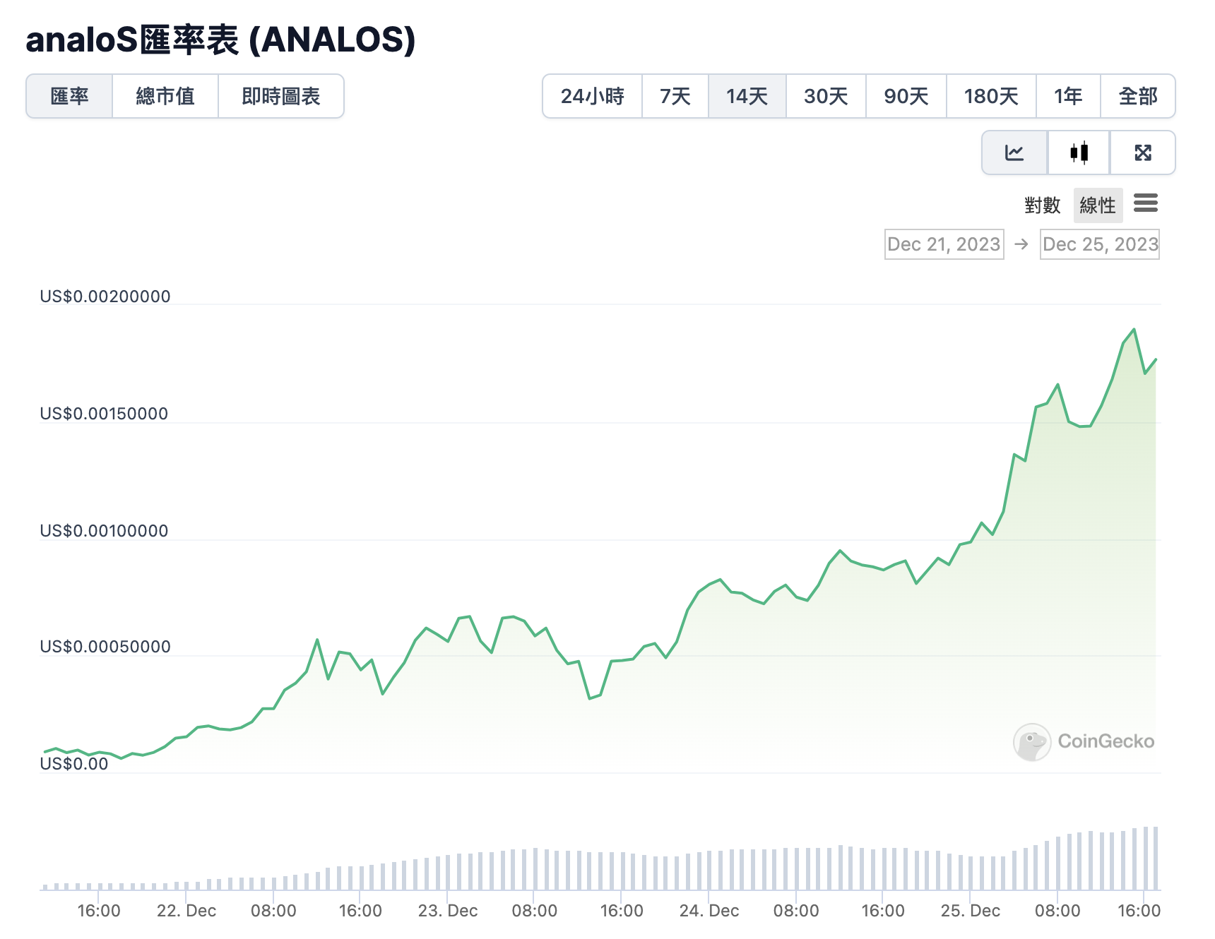1215x939 pixels.
Task: Click the CoinGecko logo watermark
Action: pos(1084,742)
